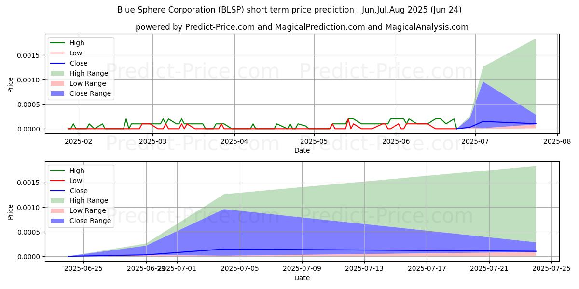Click the blue Close line legend marker, top chart

(58, 64)
